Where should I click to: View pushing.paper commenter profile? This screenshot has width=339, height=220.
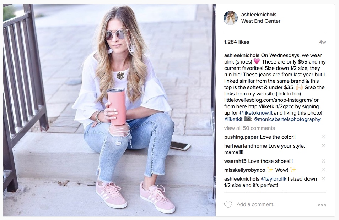tap(241, 137)
